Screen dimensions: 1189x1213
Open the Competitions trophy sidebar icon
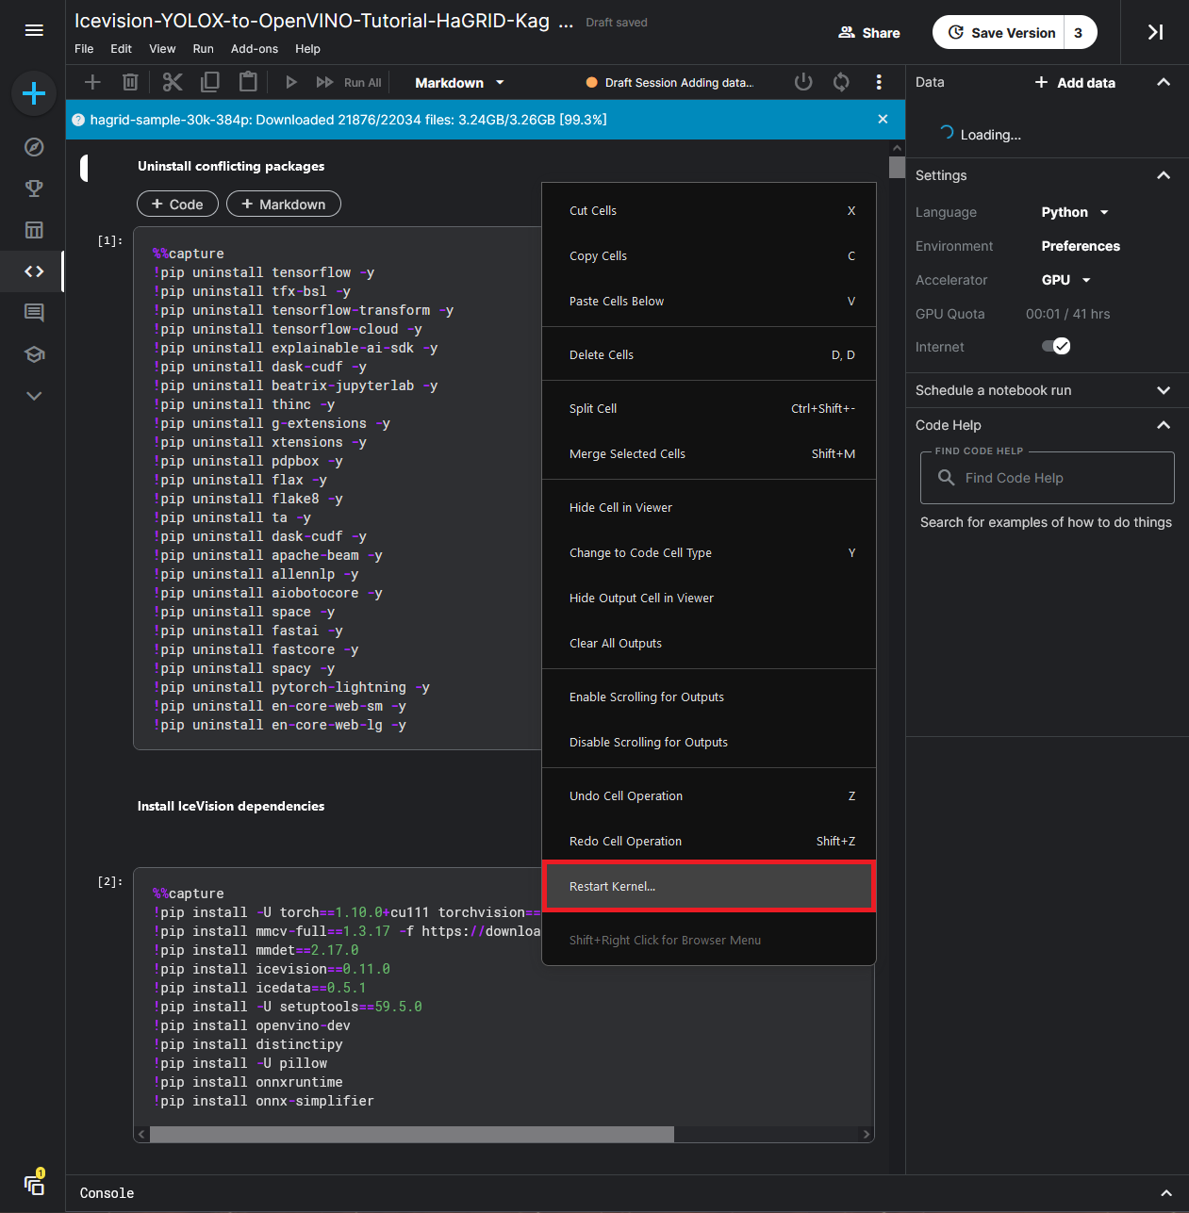point(34,189)
